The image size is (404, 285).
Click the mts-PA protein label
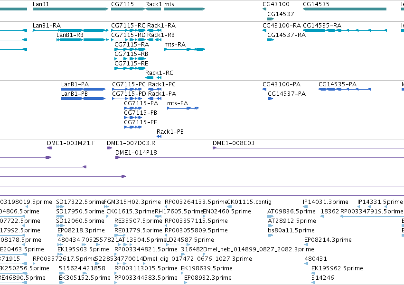[178, 103]
